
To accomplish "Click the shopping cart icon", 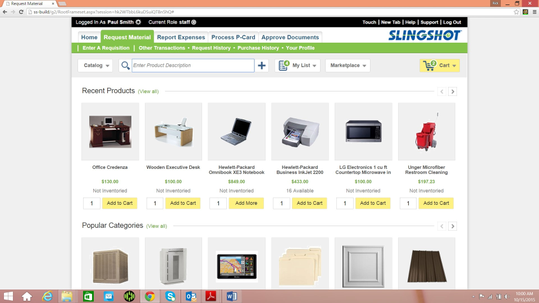I will [x=430, y=65].
